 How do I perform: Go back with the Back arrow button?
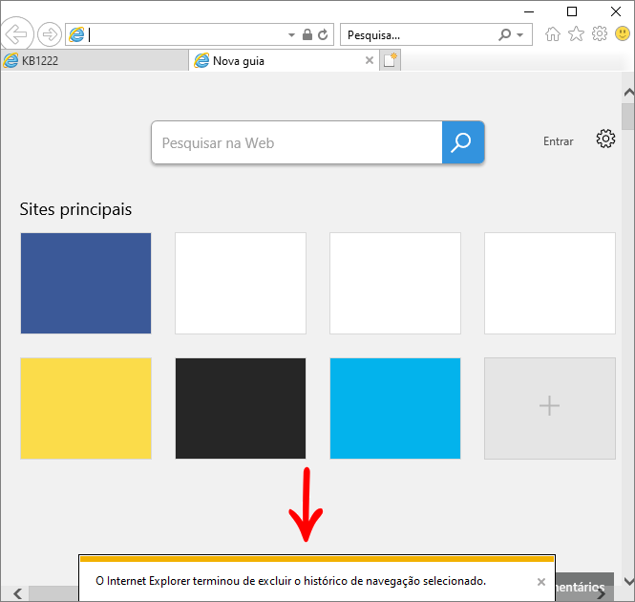pos(16,34)
